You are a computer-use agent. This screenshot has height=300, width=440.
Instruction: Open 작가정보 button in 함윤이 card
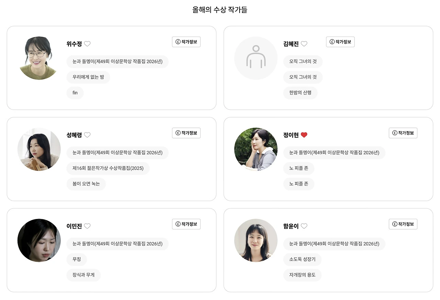[x=403, y=224]
